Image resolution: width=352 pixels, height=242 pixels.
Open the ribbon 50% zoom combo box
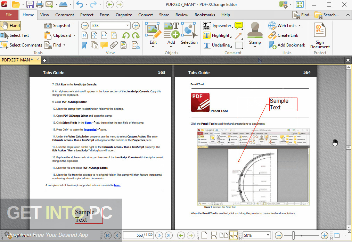click(x=110, y=26)
